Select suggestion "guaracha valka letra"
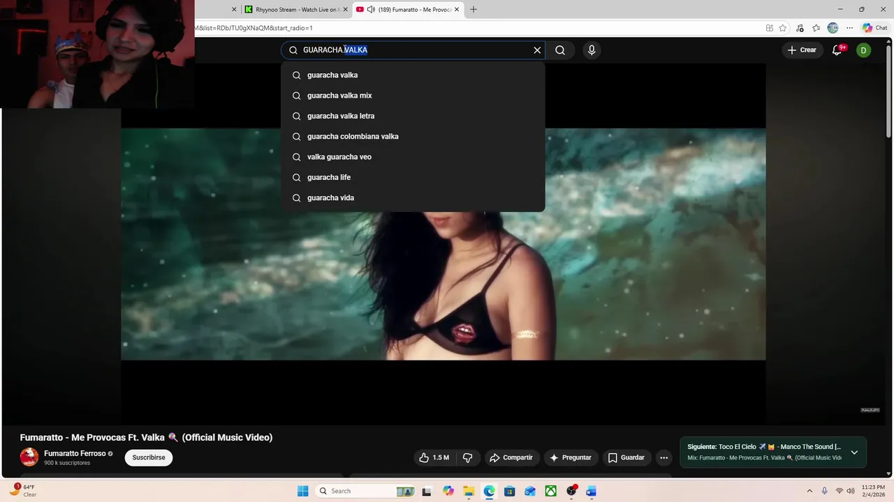The image size is (894, 502). 413,116
